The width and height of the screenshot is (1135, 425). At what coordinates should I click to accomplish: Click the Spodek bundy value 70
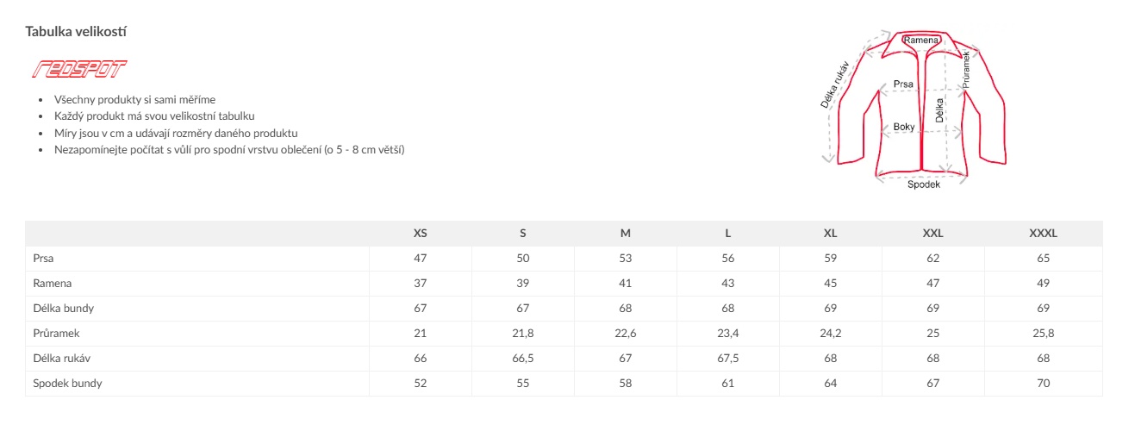[1044, 384]
